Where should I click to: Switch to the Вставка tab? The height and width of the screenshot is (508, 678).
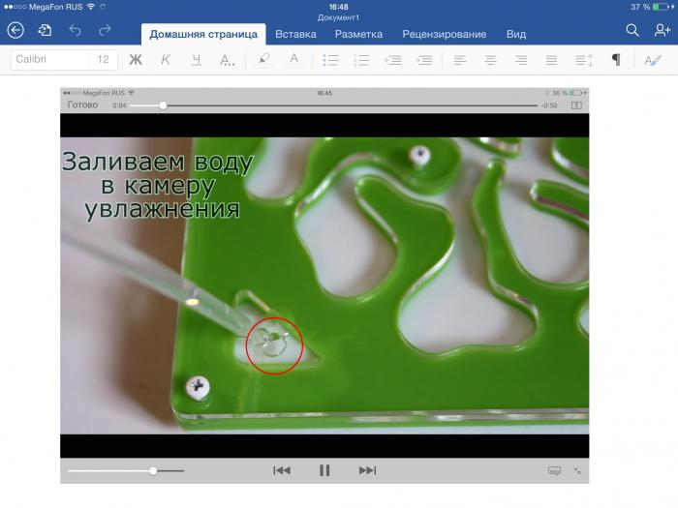click(295, 34)
